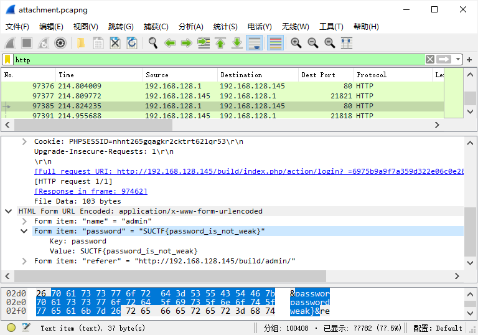This screenshot has width=478, height=335.
Task: Toggle packet list colorization
Action: click(x=275, y=43)
